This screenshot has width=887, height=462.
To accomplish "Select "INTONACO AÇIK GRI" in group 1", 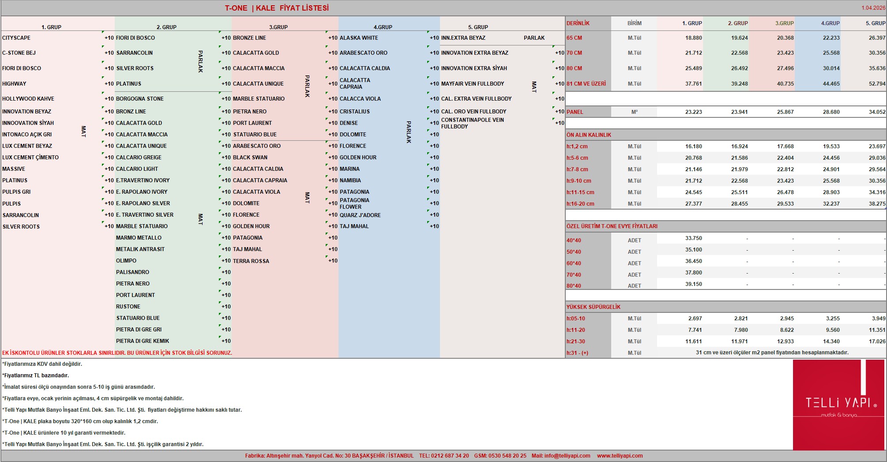I will coord(27,135).
